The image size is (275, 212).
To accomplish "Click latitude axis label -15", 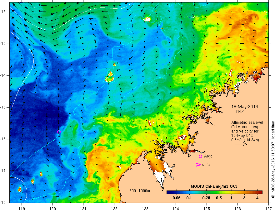I will click(x=3, y=107).
